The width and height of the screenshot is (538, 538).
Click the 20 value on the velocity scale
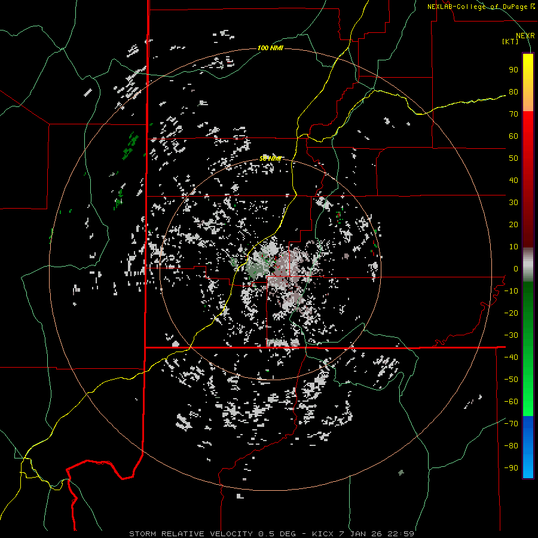click(x=513, y=224)
